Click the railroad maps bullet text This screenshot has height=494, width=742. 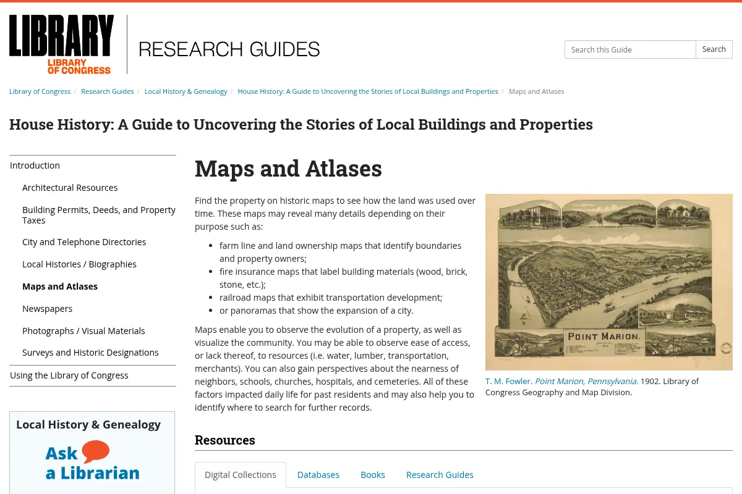pos(331,298)
